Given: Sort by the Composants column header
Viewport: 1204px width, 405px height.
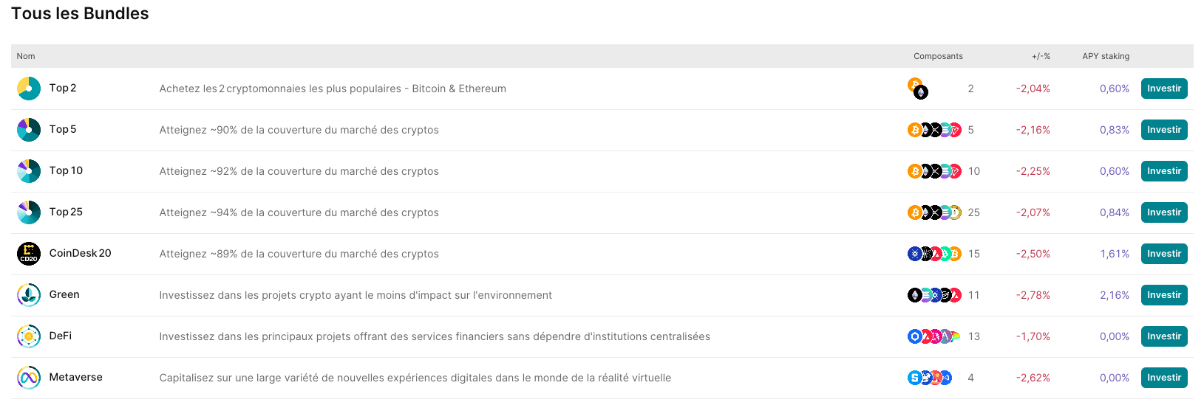Looking at the screenshot, I should (938, 56).
